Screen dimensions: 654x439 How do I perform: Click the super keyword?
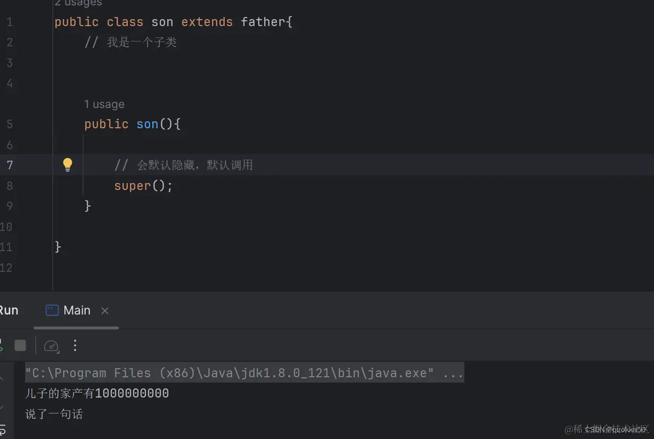(133, 186)
